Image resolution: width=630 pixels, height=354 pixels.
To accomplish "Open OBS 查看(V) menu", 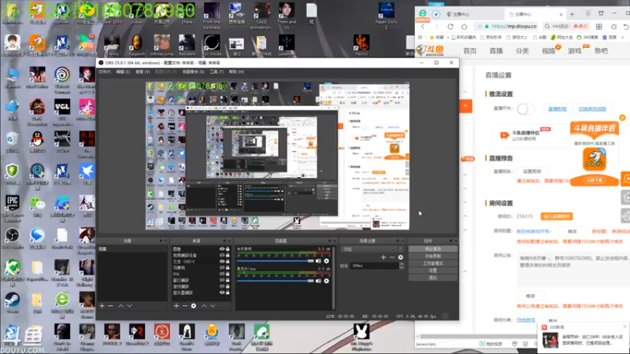I will (143, 72).
